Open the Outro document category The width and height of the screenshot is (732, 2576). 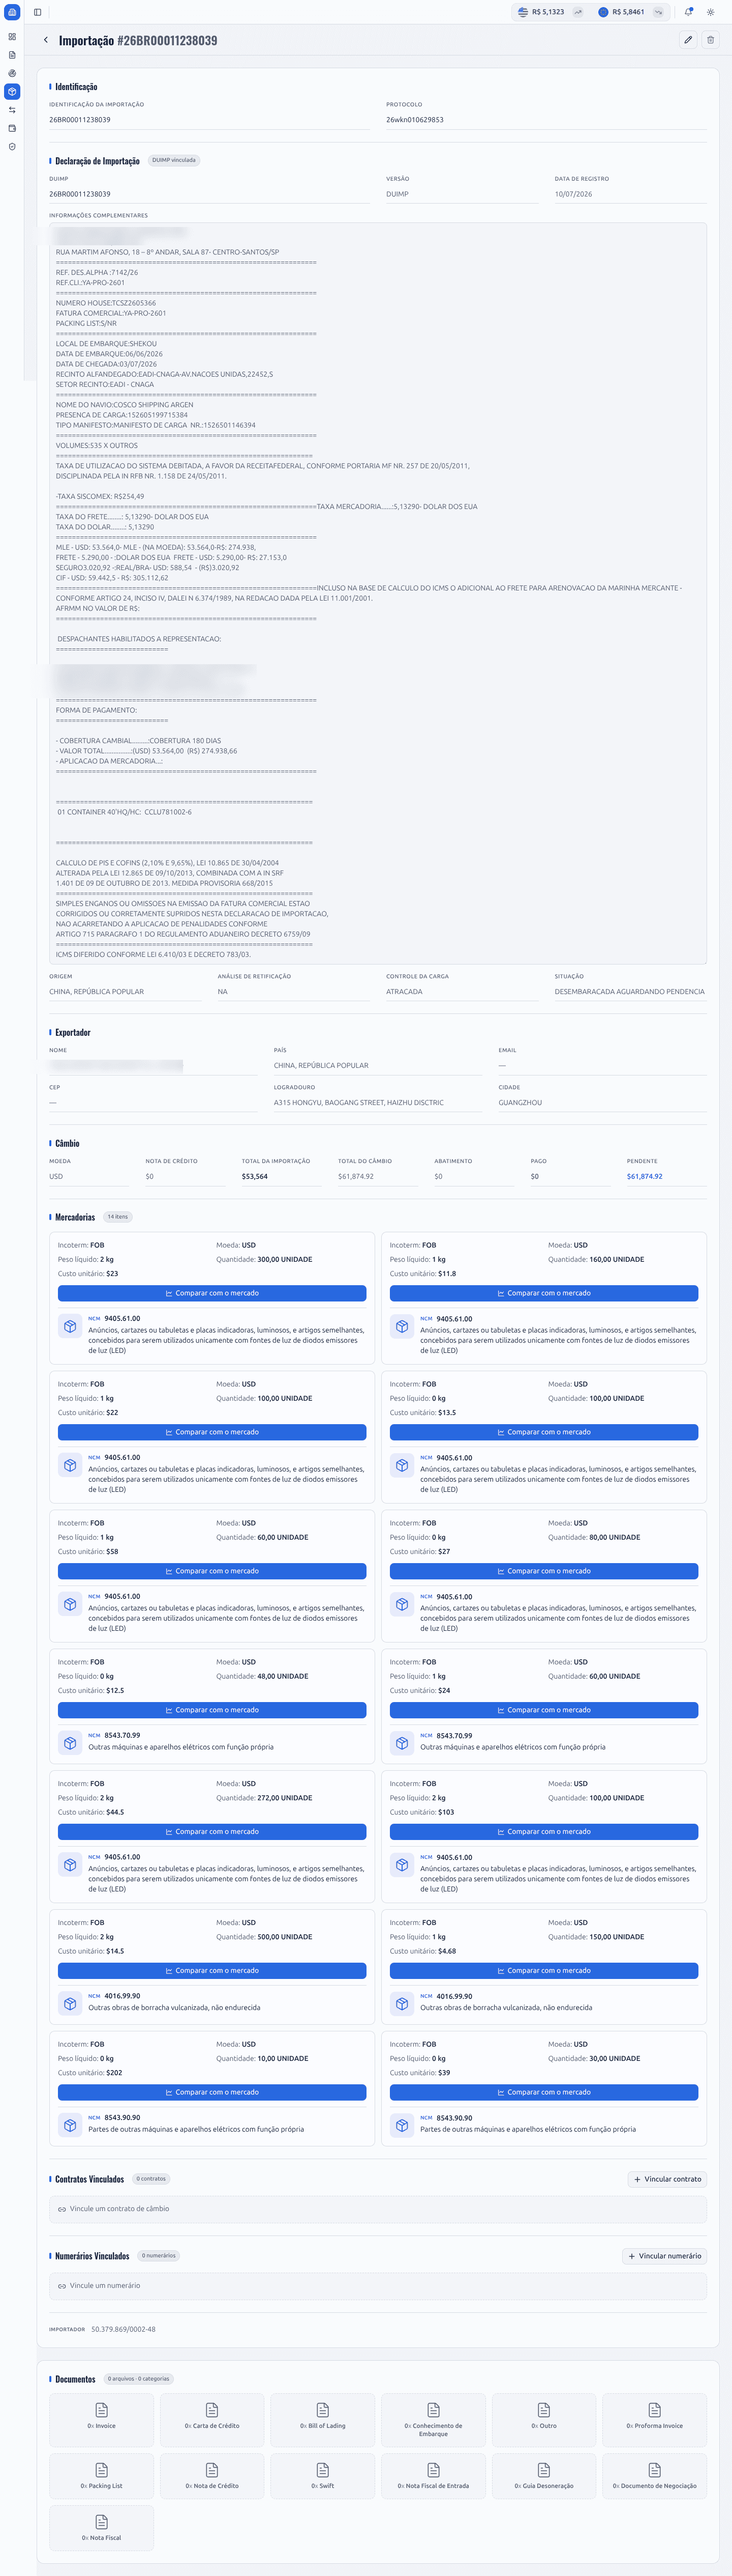pos(544,2420)
